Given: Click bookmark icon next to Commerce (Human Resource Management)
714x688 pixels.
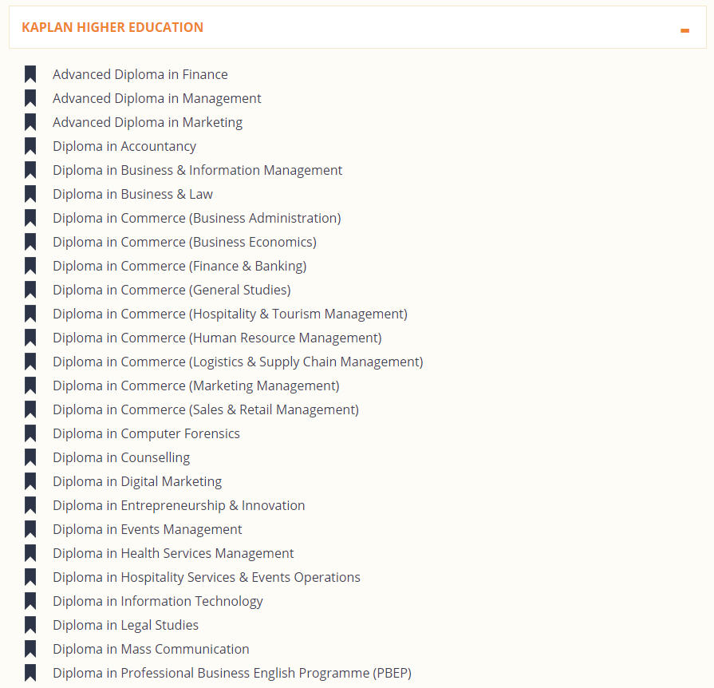Looking at the screenshot, I should (x=30, y=338).
